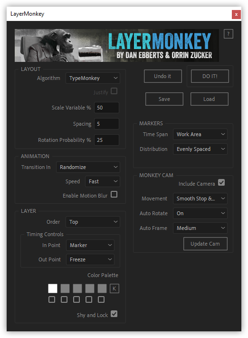Click the Spacing input field

pos(107,124)
